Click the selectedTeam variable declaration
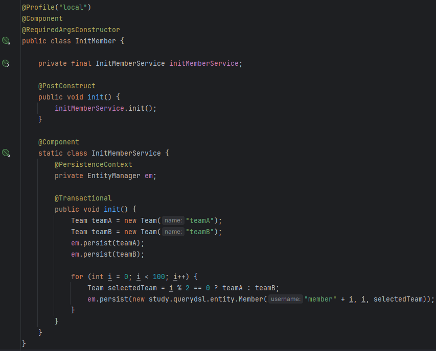The image size is (436, 351). [x=132, y=288]
